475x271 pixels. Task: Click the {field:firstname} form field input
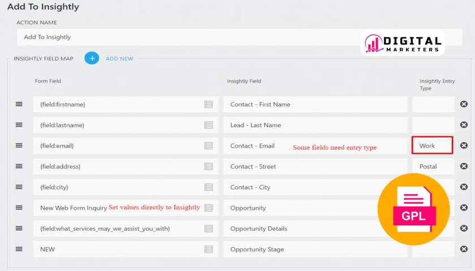(x=126, y=104)
